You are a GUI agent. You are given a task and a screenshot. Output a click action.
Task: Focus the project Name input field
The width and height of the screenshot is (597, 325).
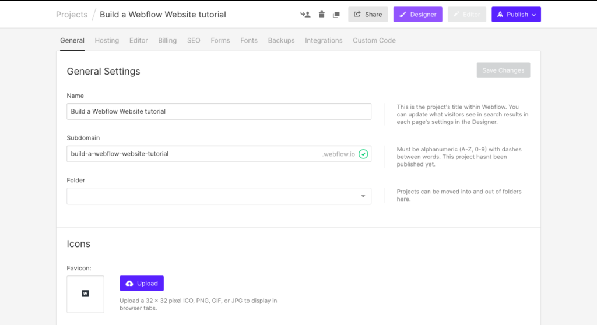pos(219,111)
